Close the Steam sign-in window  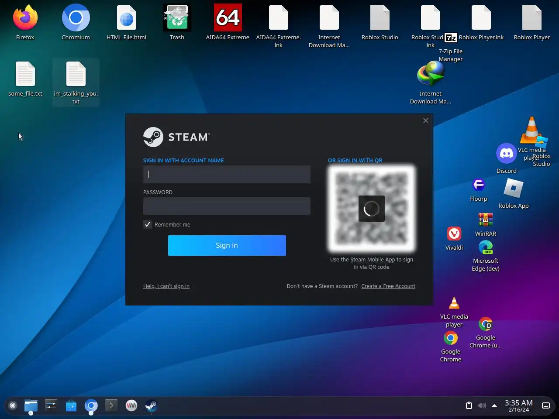tap(426, 120)
